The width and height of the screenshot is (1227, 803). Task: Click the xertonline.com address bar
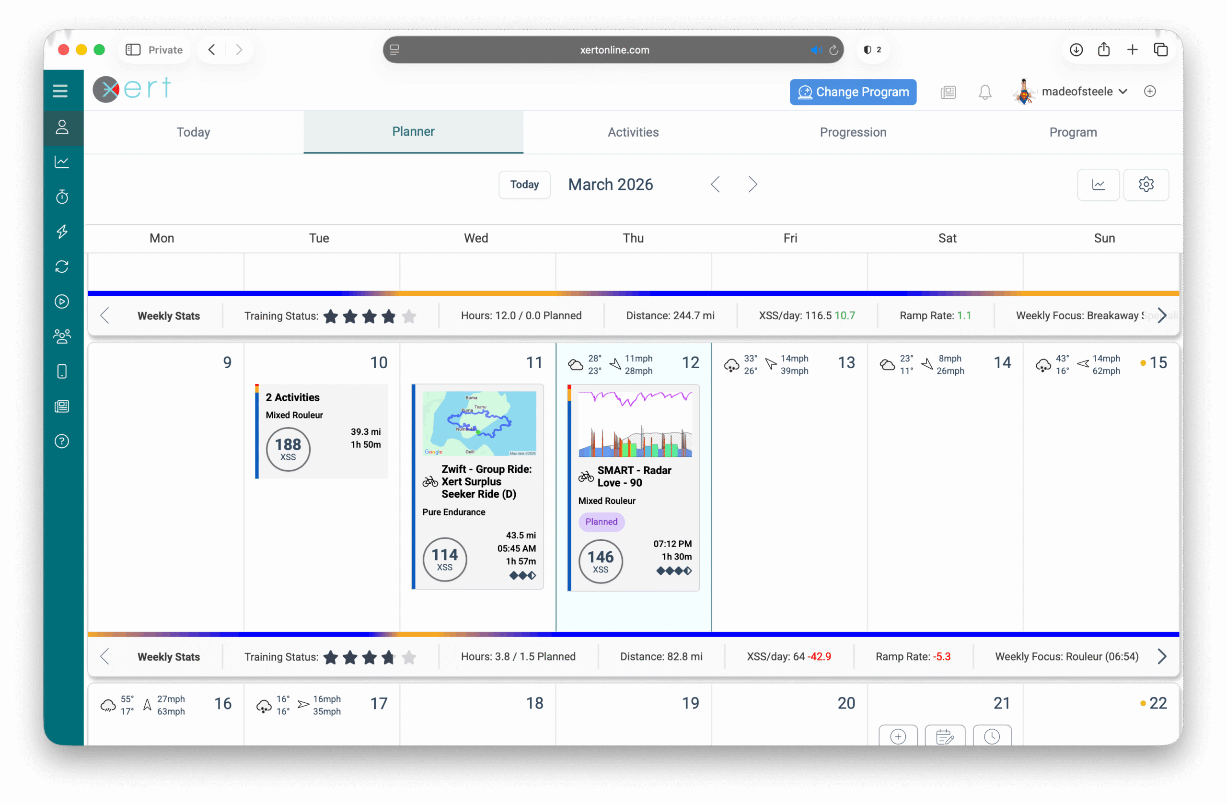coord(613,50)
